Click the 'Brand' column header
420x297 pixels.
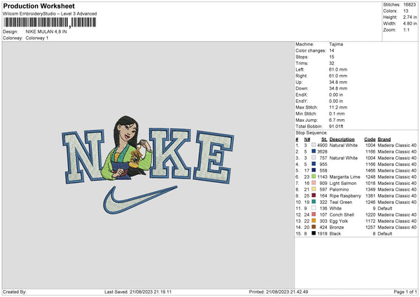point(384,139)
